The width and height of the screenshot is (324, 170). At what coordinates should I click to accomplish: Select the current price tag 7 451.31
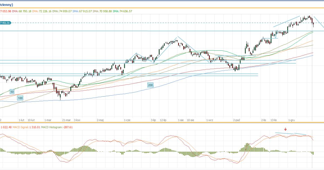(6, 23)
